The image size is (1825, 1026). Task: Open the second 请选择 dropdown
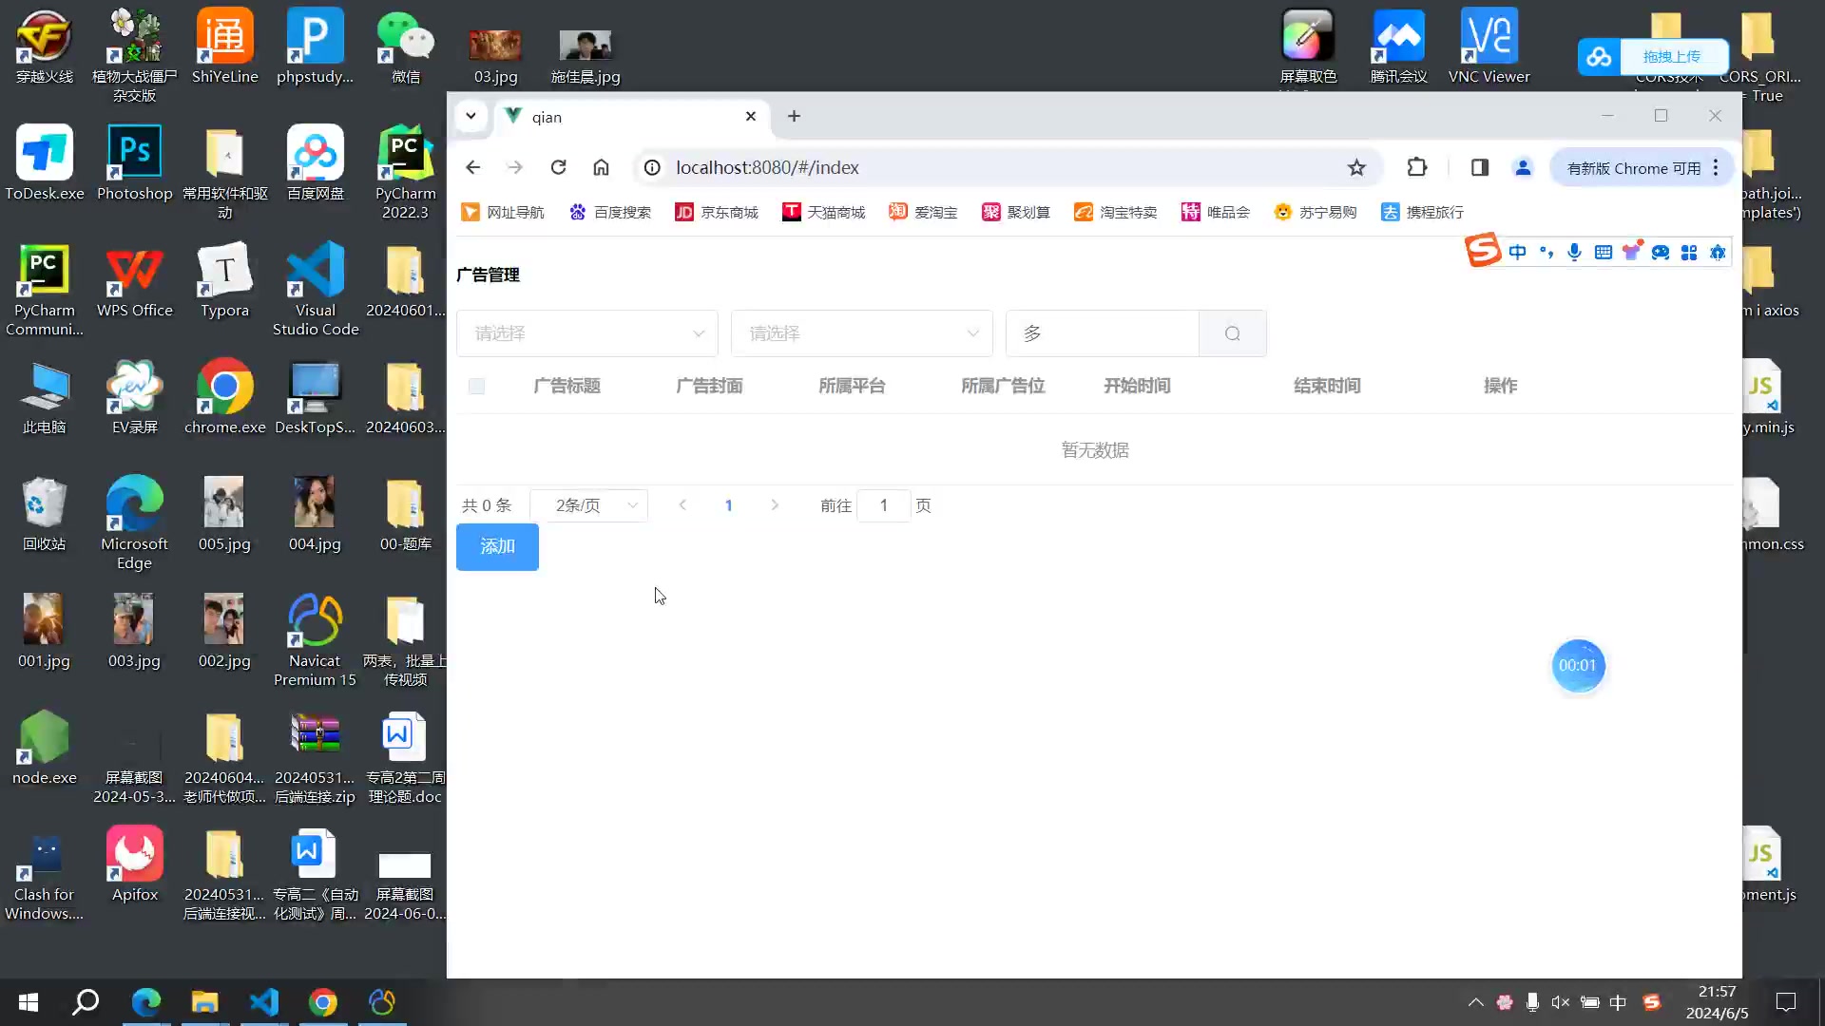pos(861,333)
